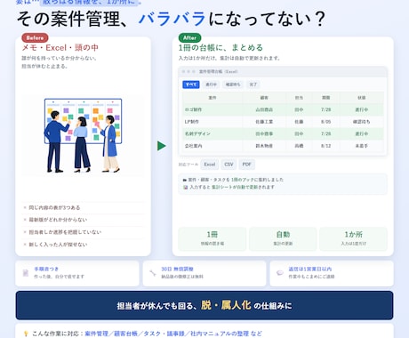Click the PDF format chip

(246, 165)
